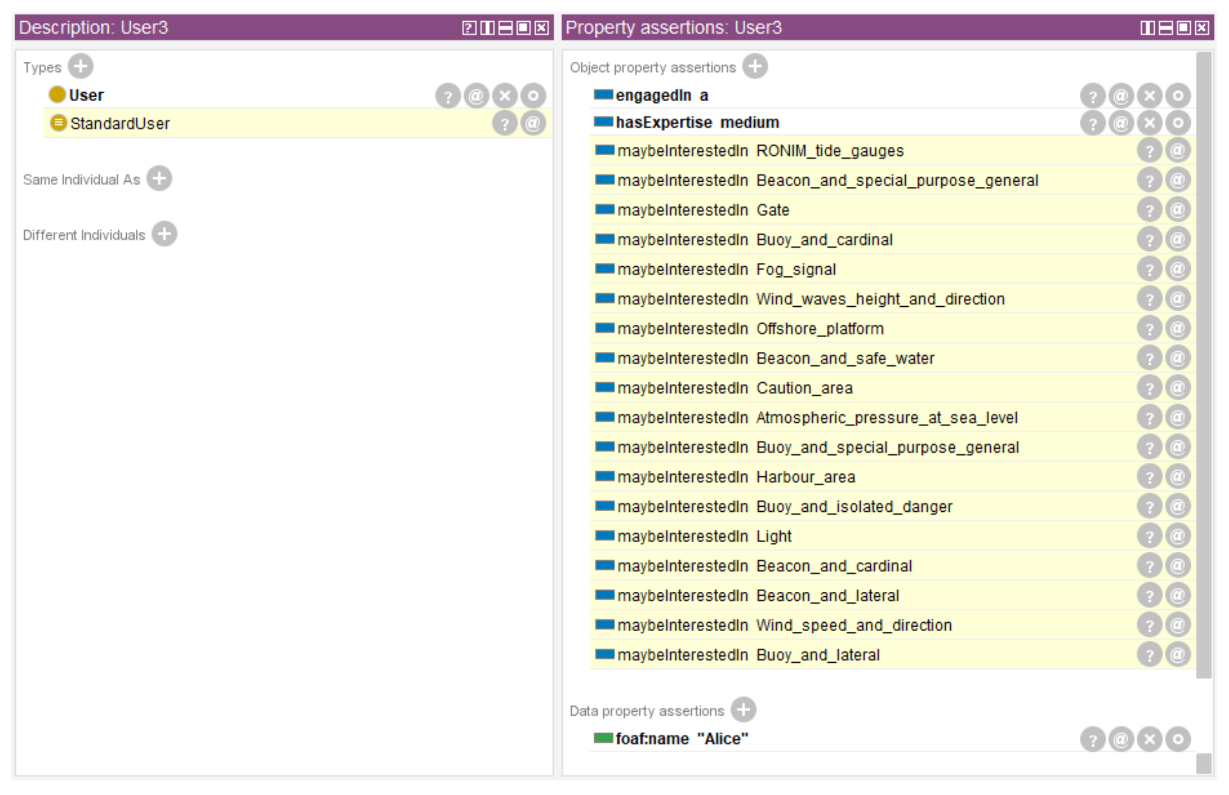1229x795 pixels.
Task: Open help icon in Description: User3 header
Action: (x=469, y=27)
